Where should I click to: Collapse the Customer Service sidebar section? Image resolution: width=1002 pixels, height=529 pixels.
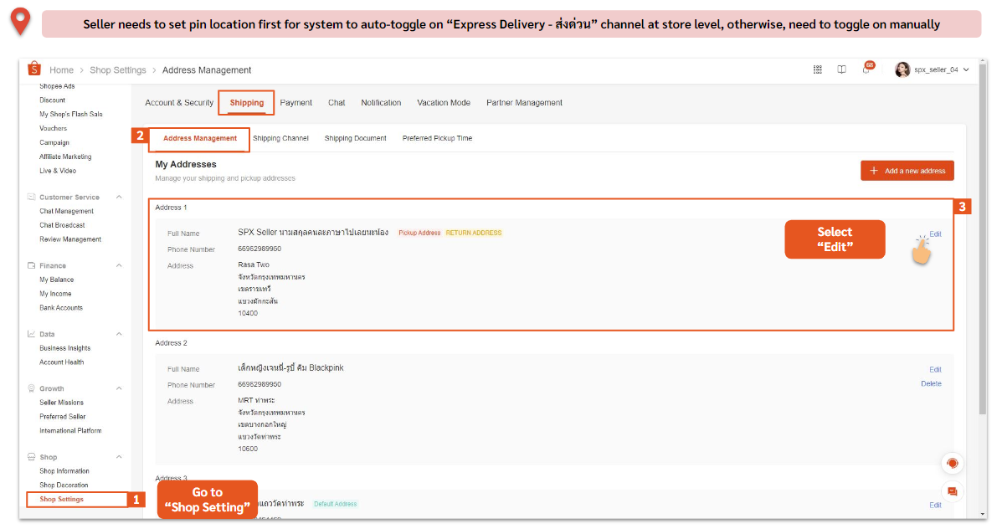pos(119,198)
